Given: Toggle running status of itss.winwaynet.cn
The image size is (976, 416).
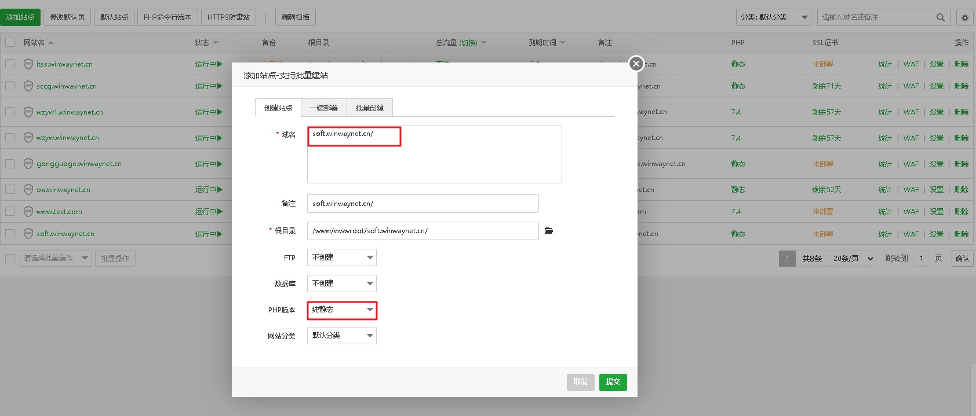Looking at the screenshot, I should (x=209, y=64).
